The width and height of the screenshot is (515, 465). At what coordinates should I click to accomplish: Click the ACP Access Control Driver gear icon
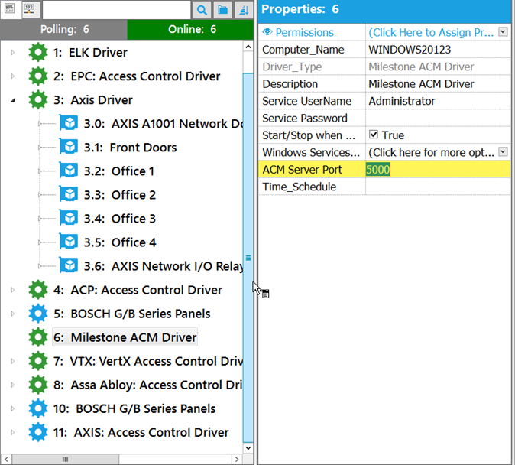coord(38,290)
